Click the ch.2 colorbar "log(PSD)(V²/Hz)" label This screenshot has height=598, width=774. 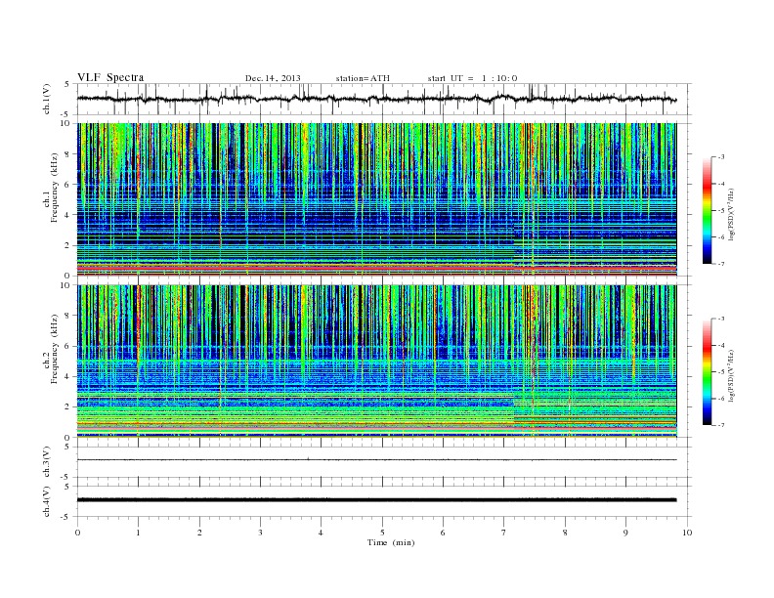(x=731, y=375)
